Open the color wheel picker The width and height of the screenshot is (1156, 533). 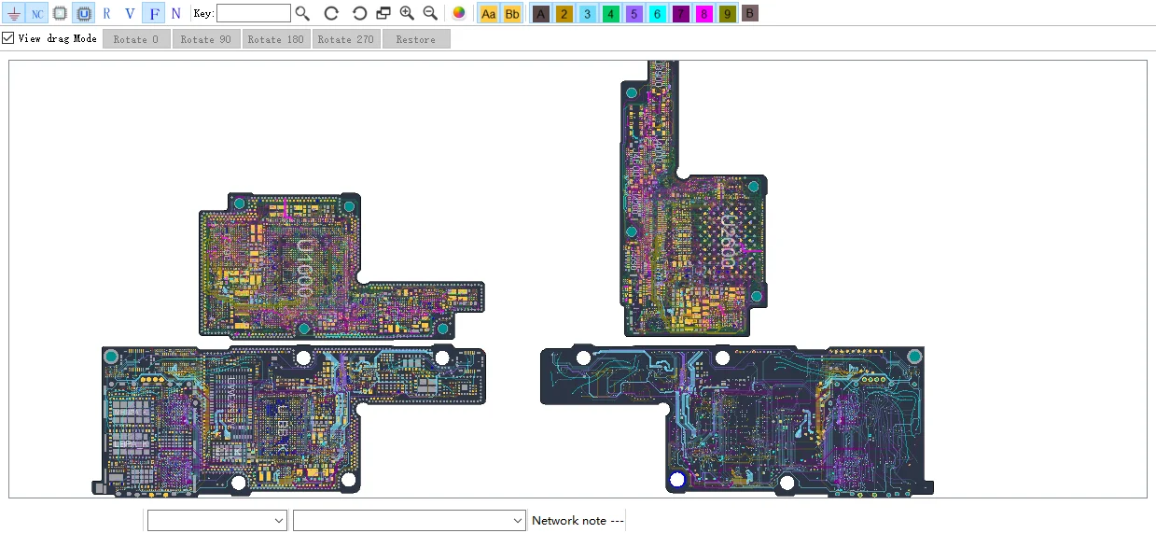click(x=458, y=13)
